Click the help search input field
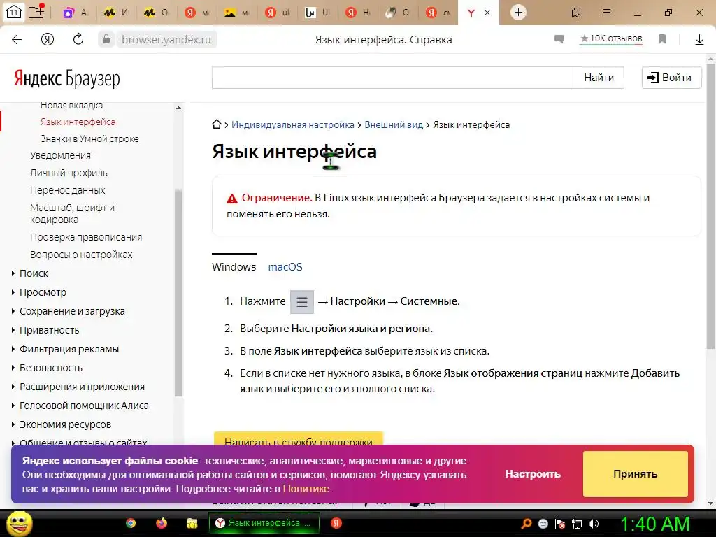The image size is (716, 537). pos(392,78)
